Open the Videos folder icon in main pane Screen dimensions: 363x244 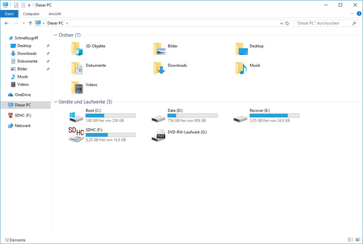[77, 88]
